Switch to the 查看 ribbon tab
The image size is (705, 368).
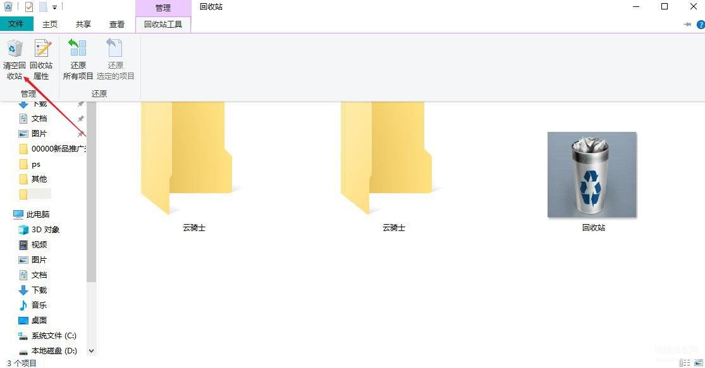(117, 24)
